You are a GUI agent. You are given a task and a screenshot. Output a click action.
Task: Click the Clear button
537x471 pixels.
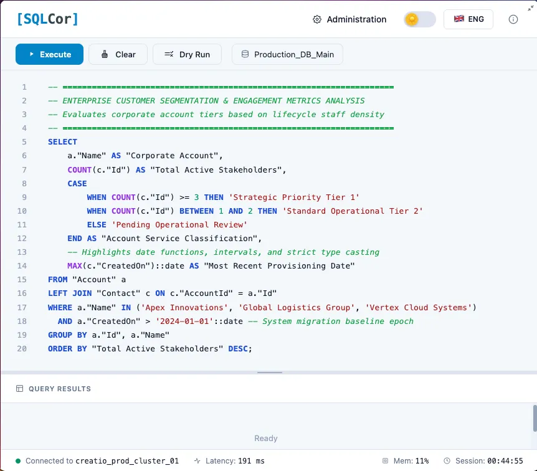pyautogui.click(x=118, y=54)
